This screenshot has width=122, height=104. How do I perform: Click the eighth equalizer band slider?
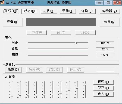click(x=68, y=90)
